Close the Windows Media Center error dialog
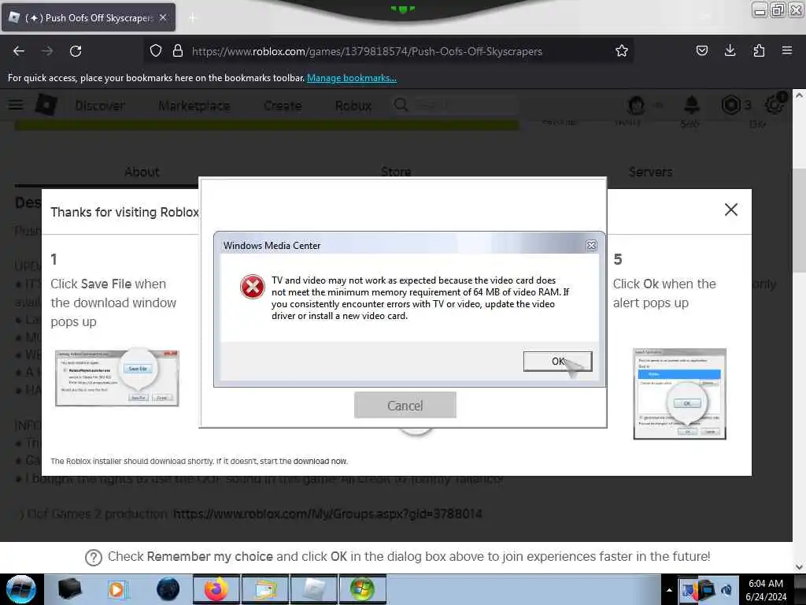Viewport: 806px width, 605px height. (x=591, y=246)
